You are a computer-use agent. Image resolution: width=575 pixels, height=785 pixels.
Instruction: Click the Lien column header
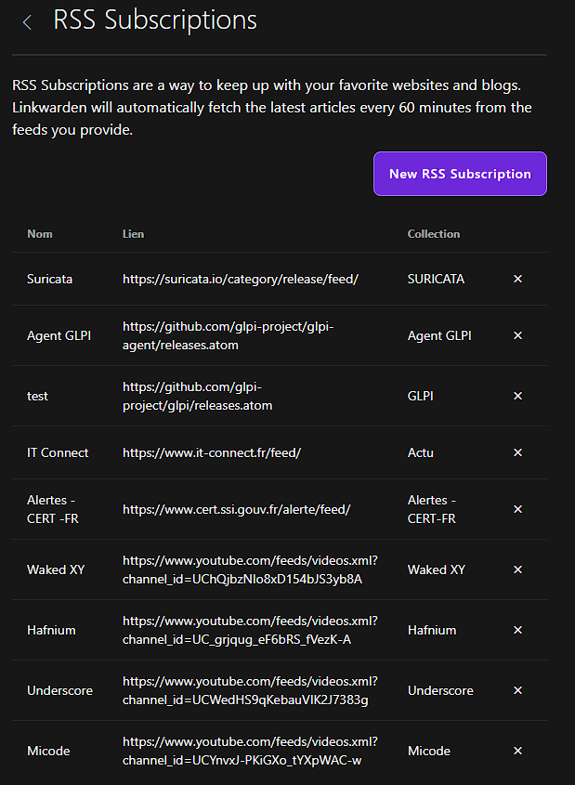tap(133, 234)
